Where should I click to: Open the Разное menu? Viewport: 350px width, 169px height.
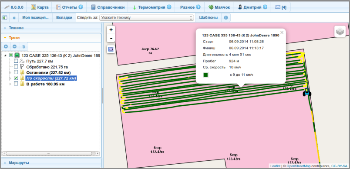[x=190, y=7]
